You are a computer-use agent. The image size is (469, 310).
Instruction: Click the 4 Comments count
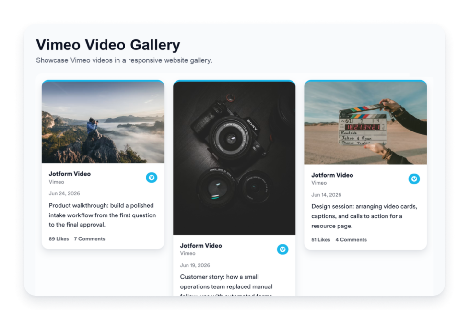click(351, 239)
